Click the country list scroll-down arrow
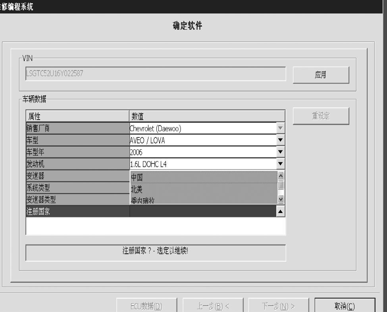The image size is (387, 312). tap(281, 200)
